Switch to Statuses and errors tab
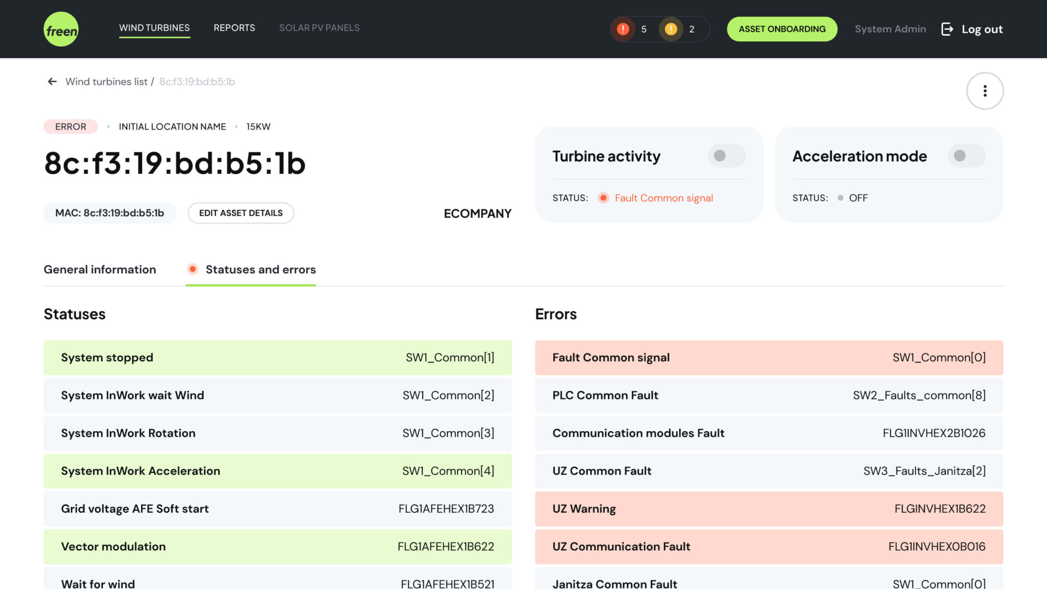1047x589 pixels. [x=261, y=270]
